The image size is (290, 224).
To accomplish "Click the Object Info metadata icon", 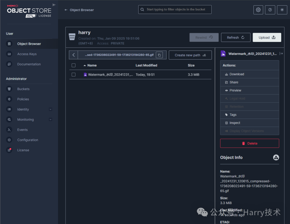I will tap(276, 158).
